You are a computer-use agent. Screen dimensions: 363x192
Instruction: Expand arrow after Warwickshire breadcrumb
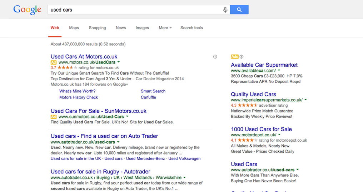click(x=184, y=177)
